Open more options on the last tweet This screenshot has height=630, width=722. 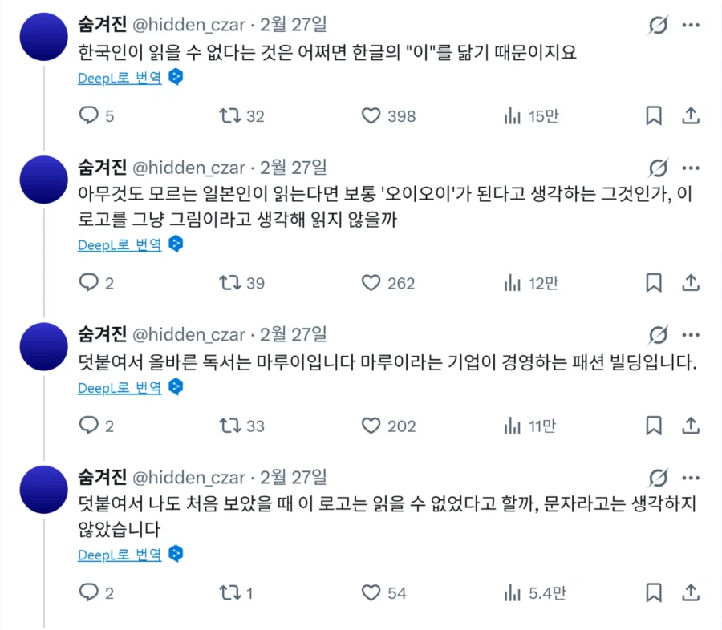pos(691,477)
